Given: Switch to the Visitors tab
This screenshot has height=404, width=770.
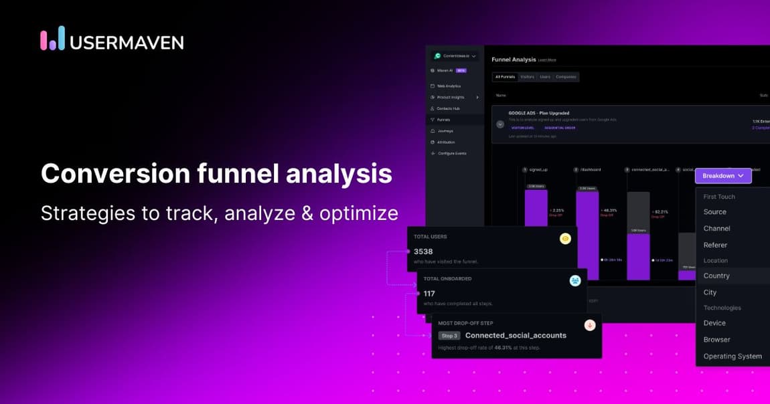Looking at the screenshot, I should tap(528, 77).
